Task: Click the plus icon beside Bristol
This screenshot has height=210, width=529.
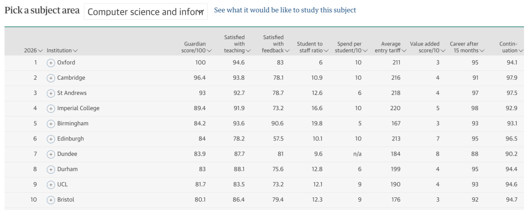Action: (x=51, y=200)
